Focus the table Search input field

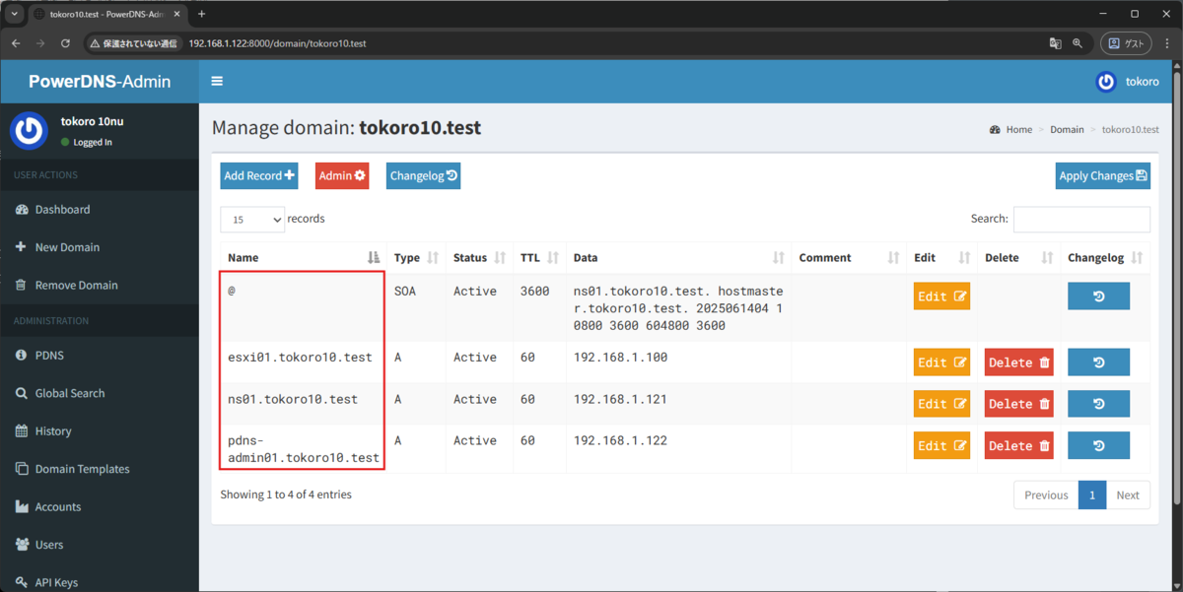pyautogui.click(x=1081, y=219)
